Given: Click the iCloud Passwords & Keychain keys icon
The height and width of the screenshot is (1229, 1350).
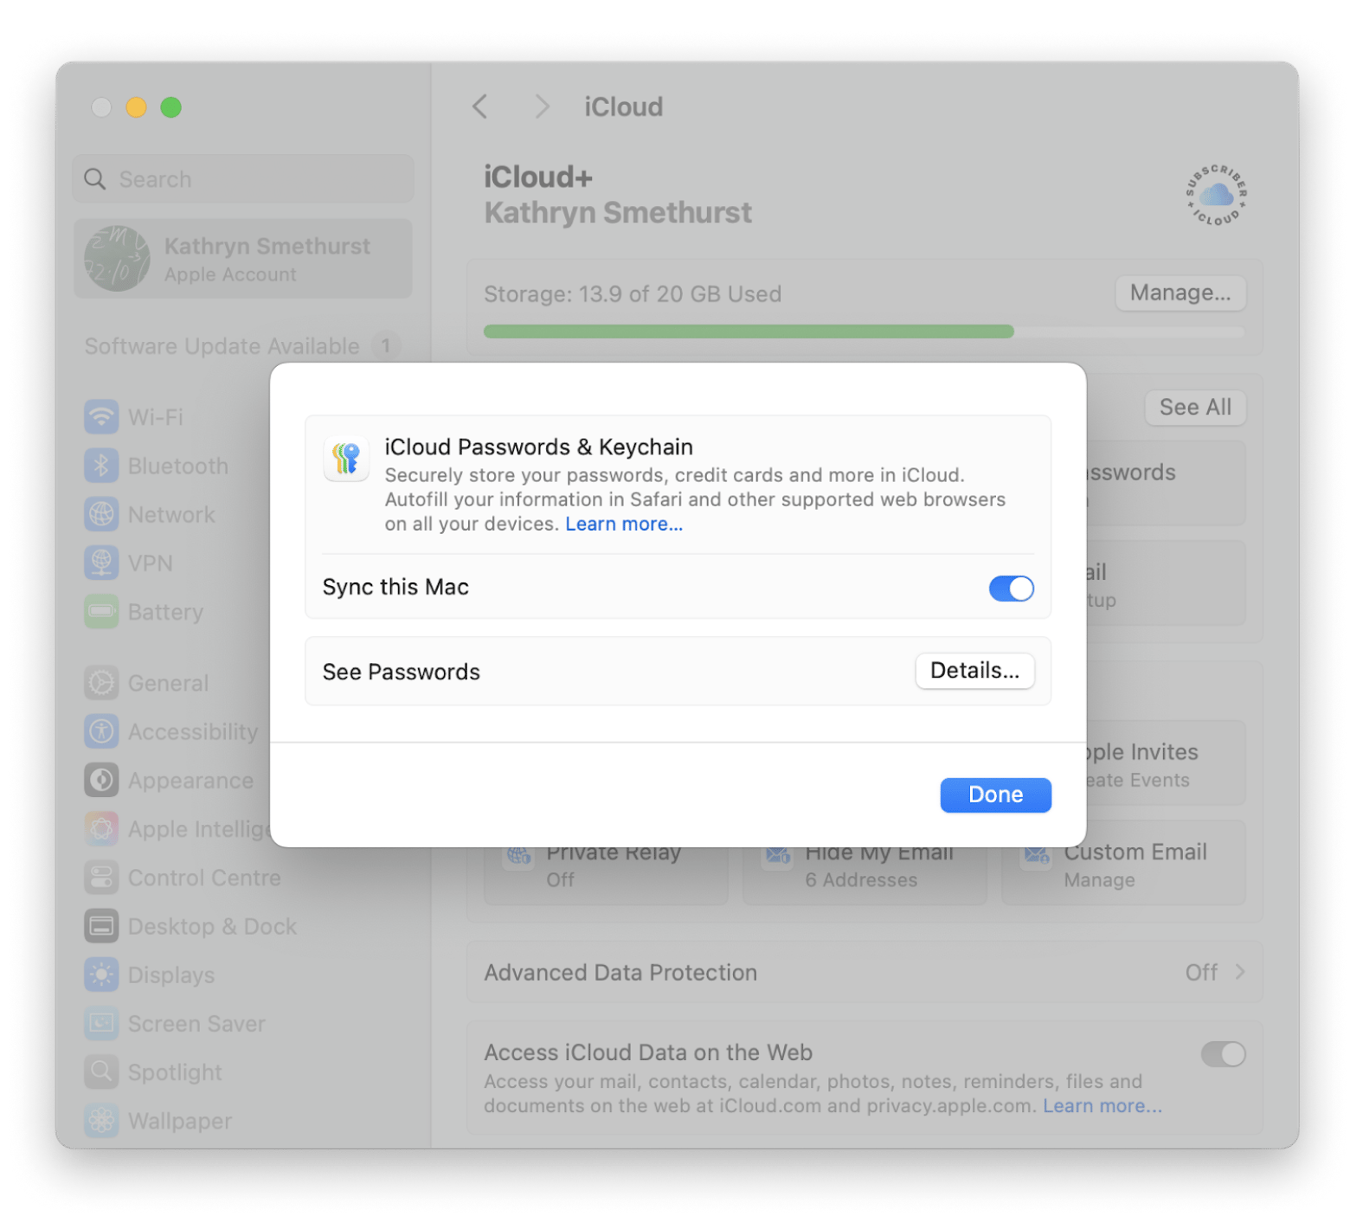Looking at the screenshot, I should pos(346,458).
